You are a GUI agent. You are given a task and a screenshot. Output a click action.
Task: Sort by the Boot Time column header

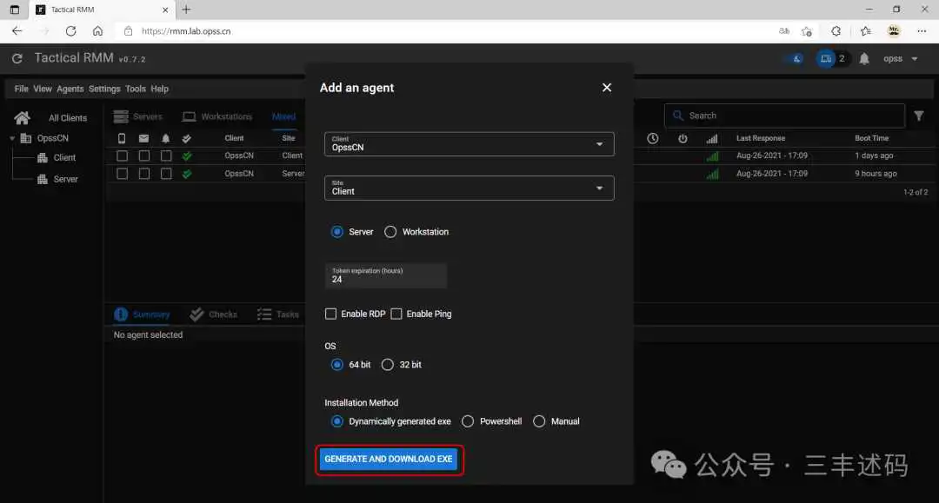pos(872,138)
